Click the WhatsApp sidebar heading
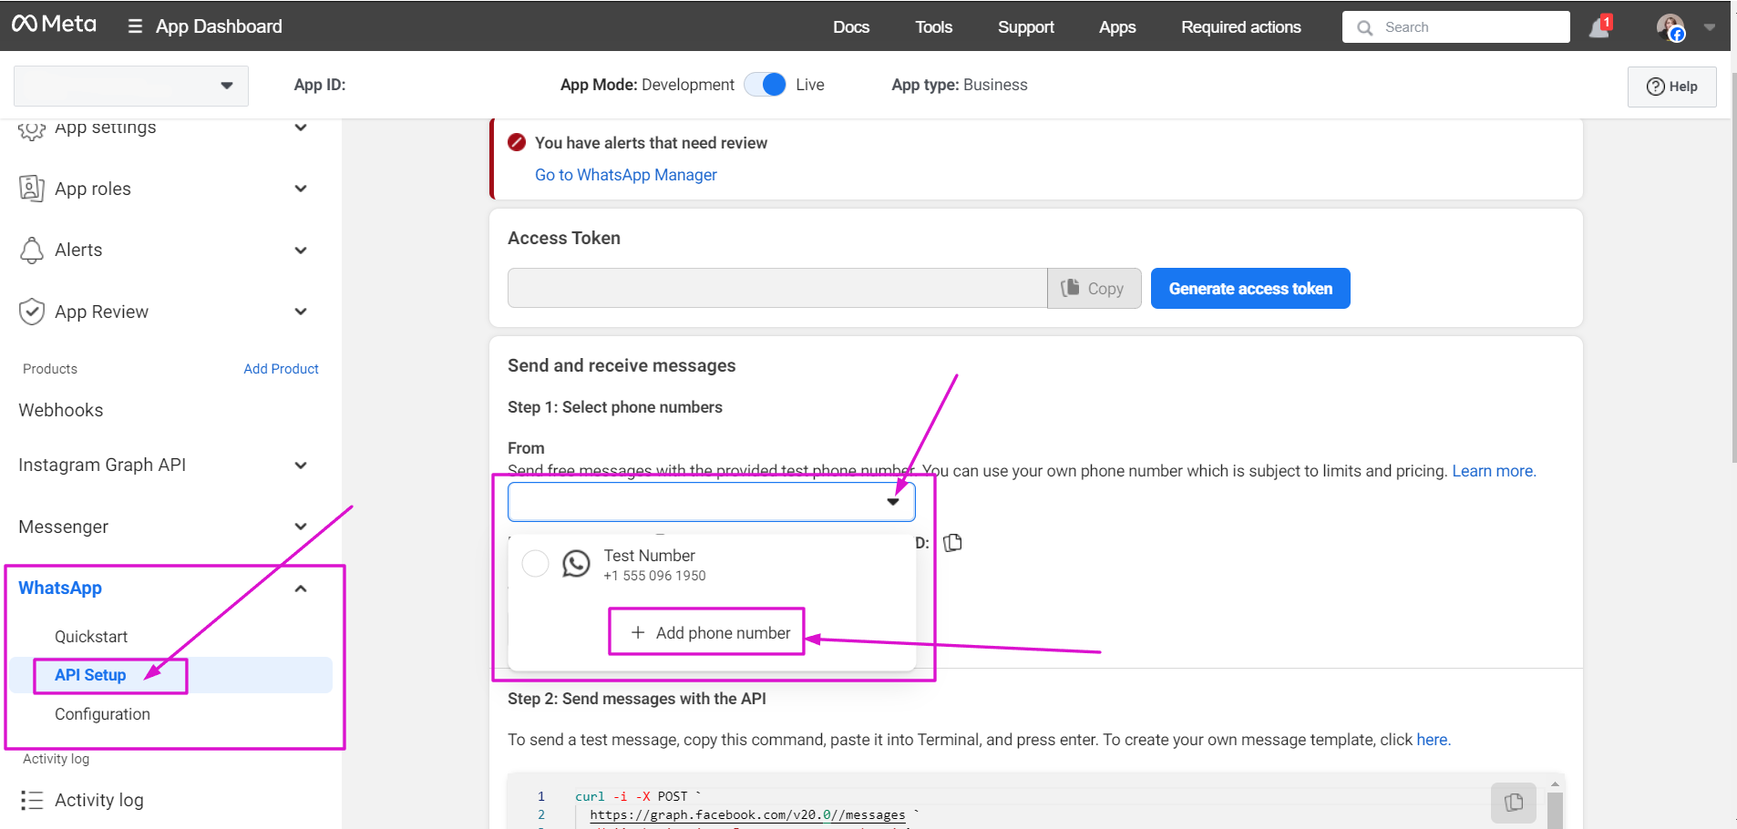This screenshot has height=829, width=1737. coord(60,588)
